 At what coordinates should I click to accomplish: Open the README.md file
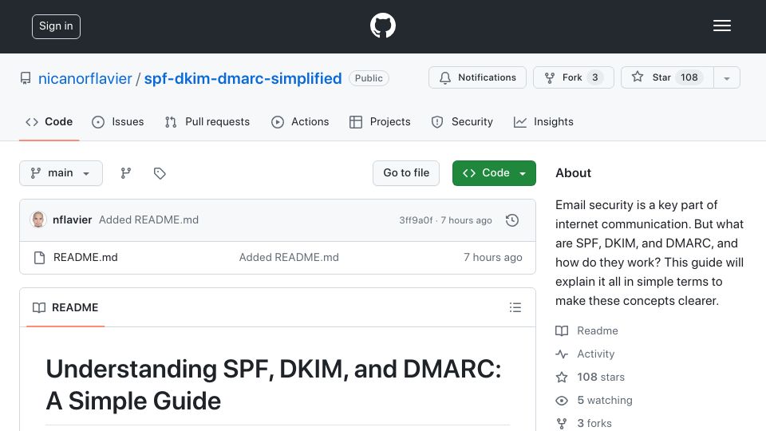85,258
